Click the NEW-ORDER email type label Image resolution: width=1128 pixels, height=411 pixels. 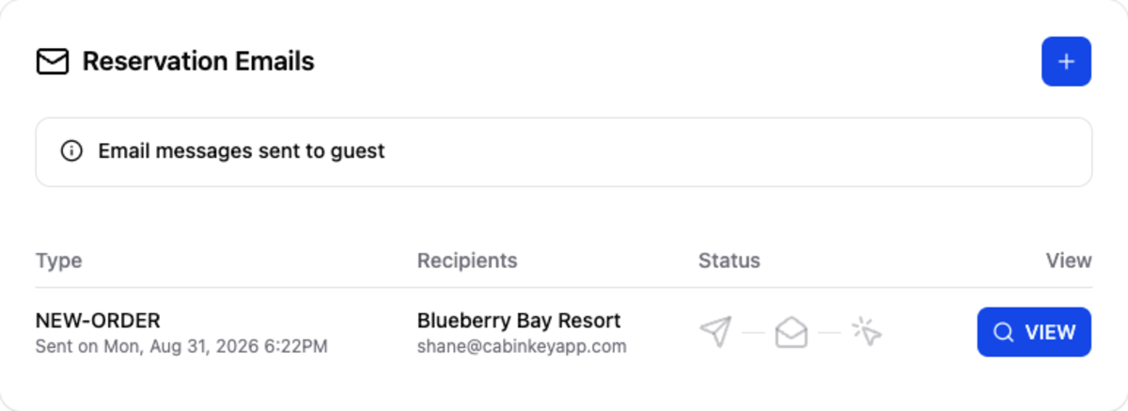98,321
